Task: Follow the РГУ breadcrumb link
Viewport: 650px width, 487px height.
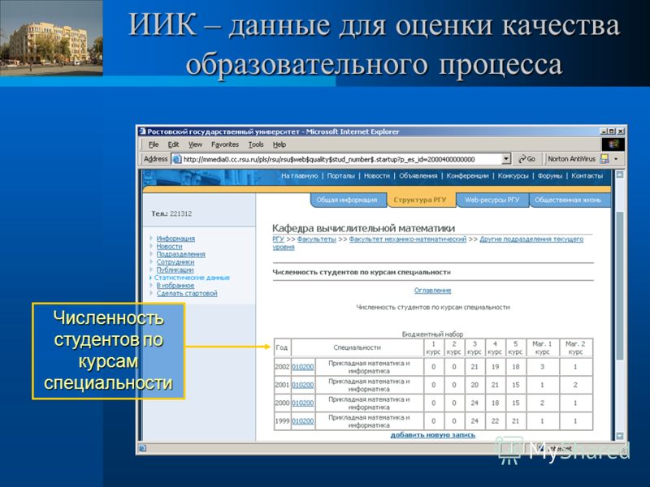Action: [x=278, y=239]
